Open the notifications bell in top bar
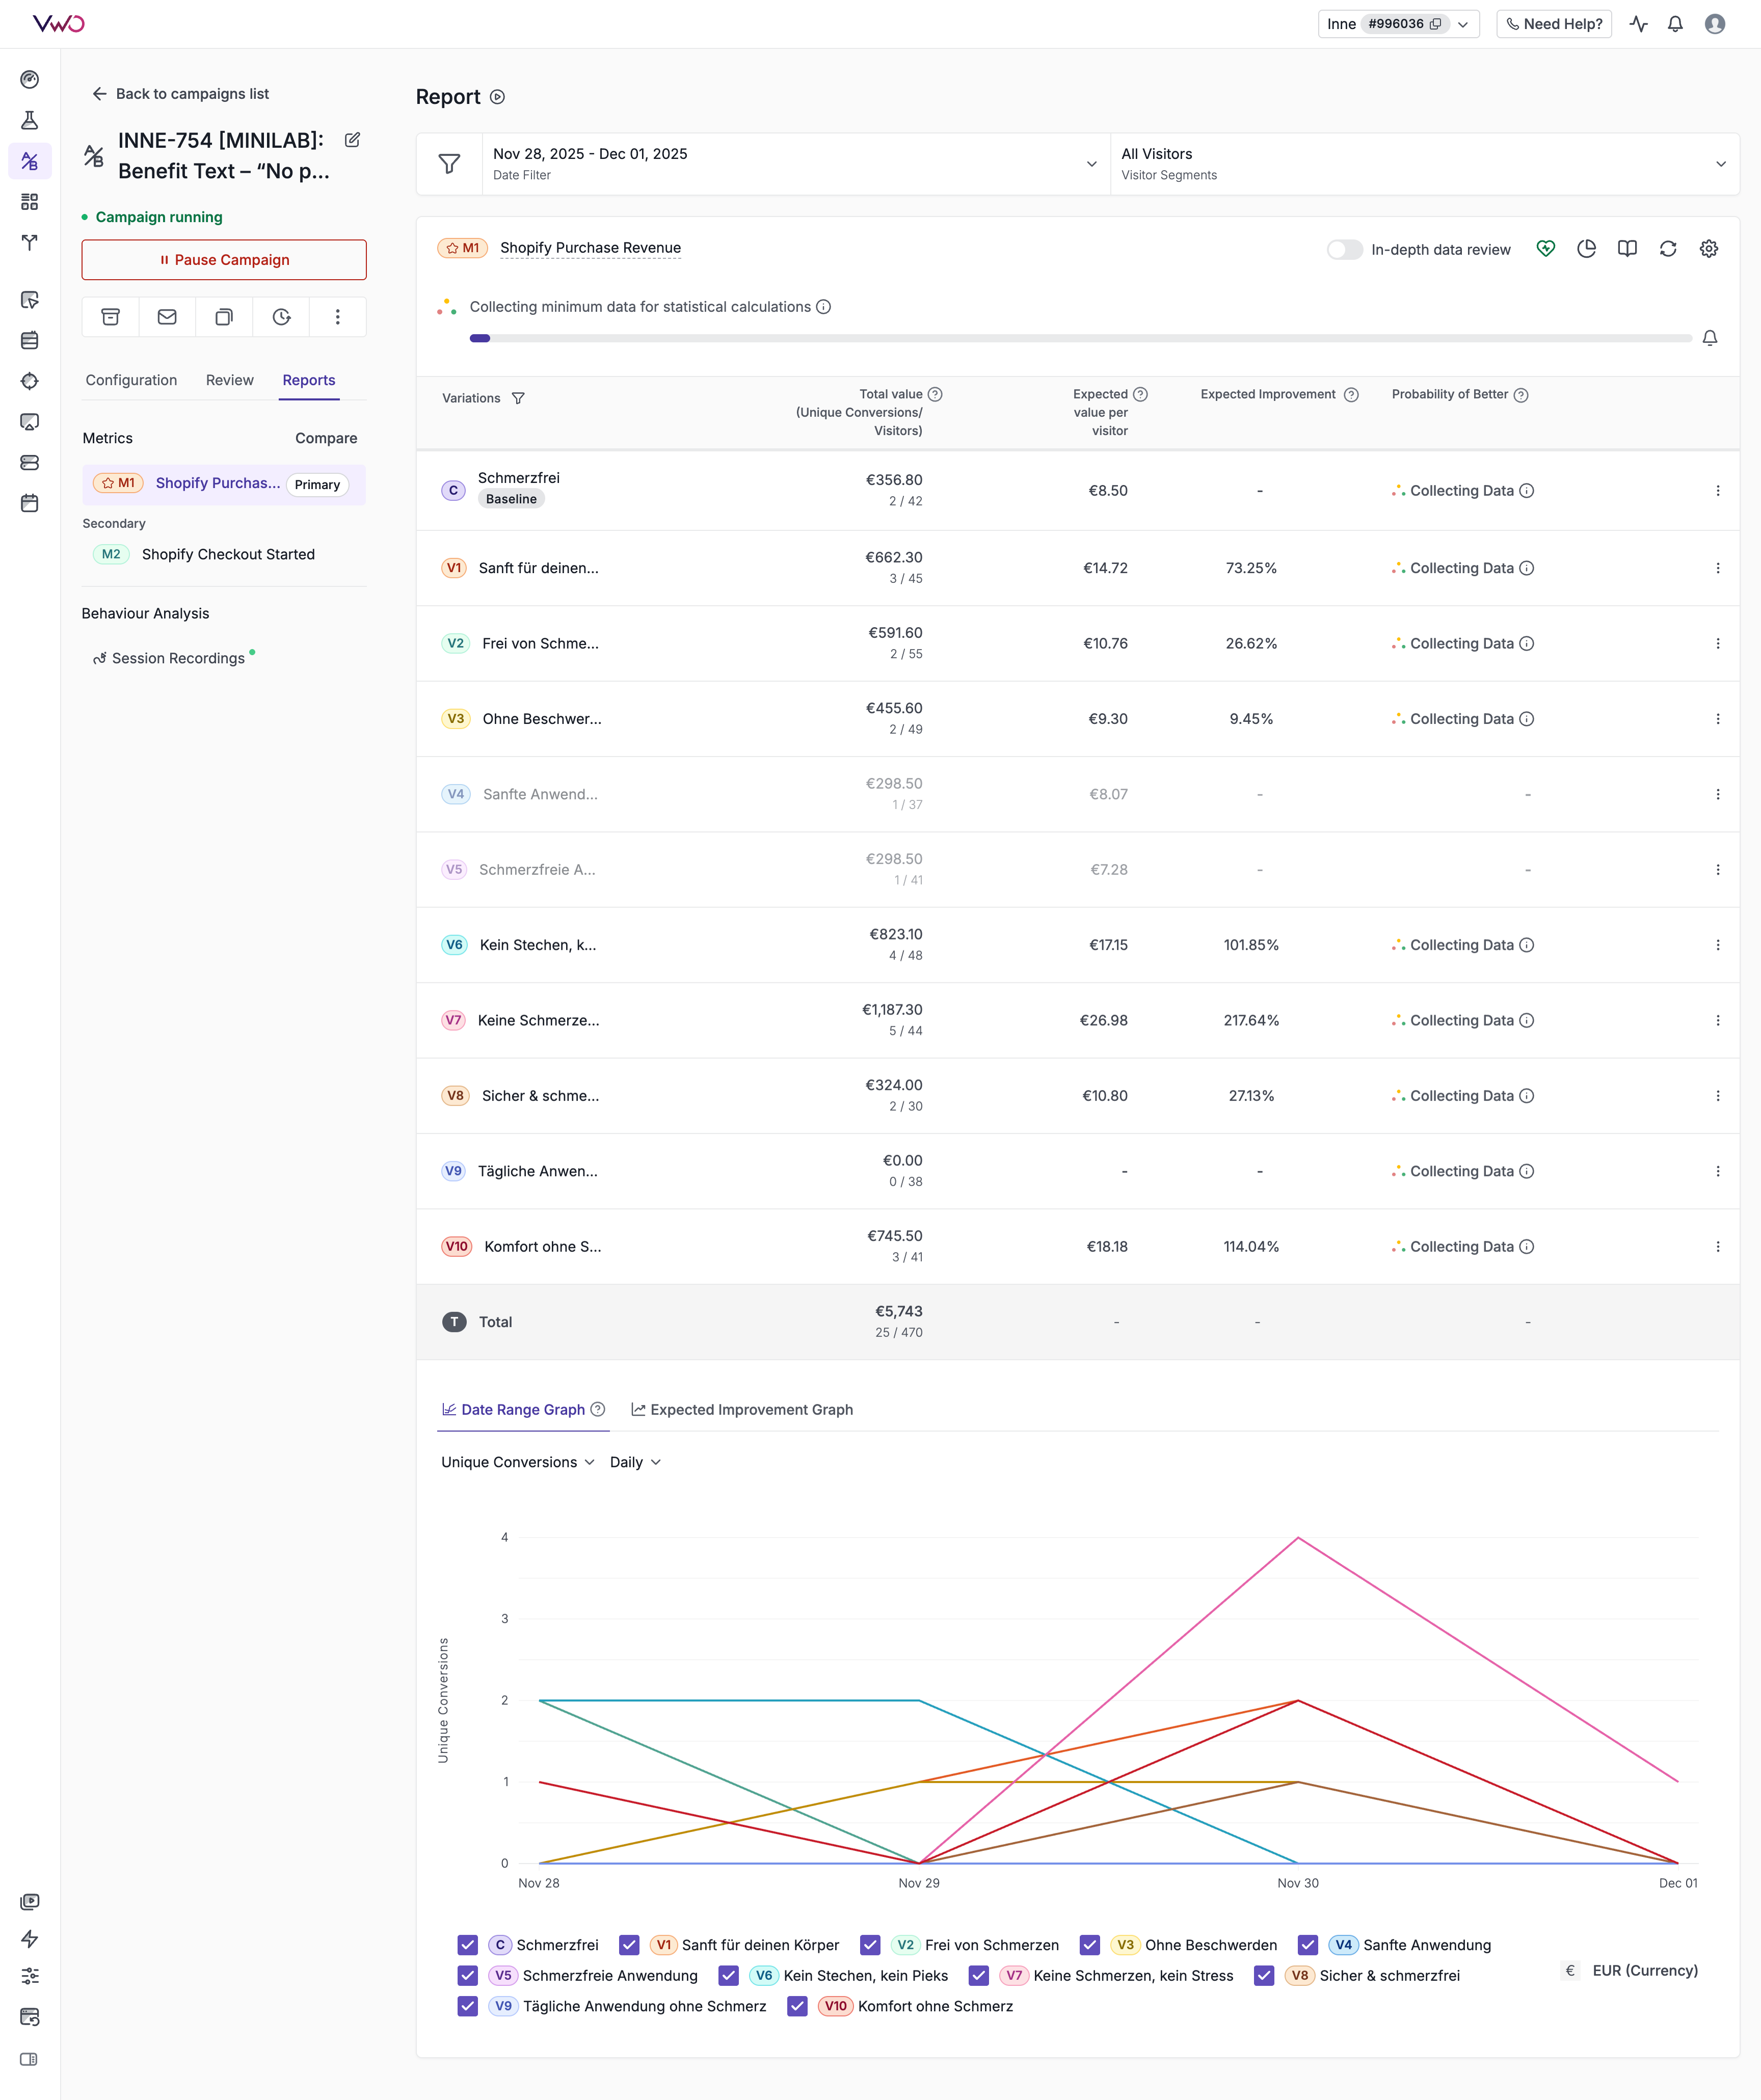Image resolution: width=1761 pixels, height=2100 pixels. pyautogui.click(x=1675, y=24)
